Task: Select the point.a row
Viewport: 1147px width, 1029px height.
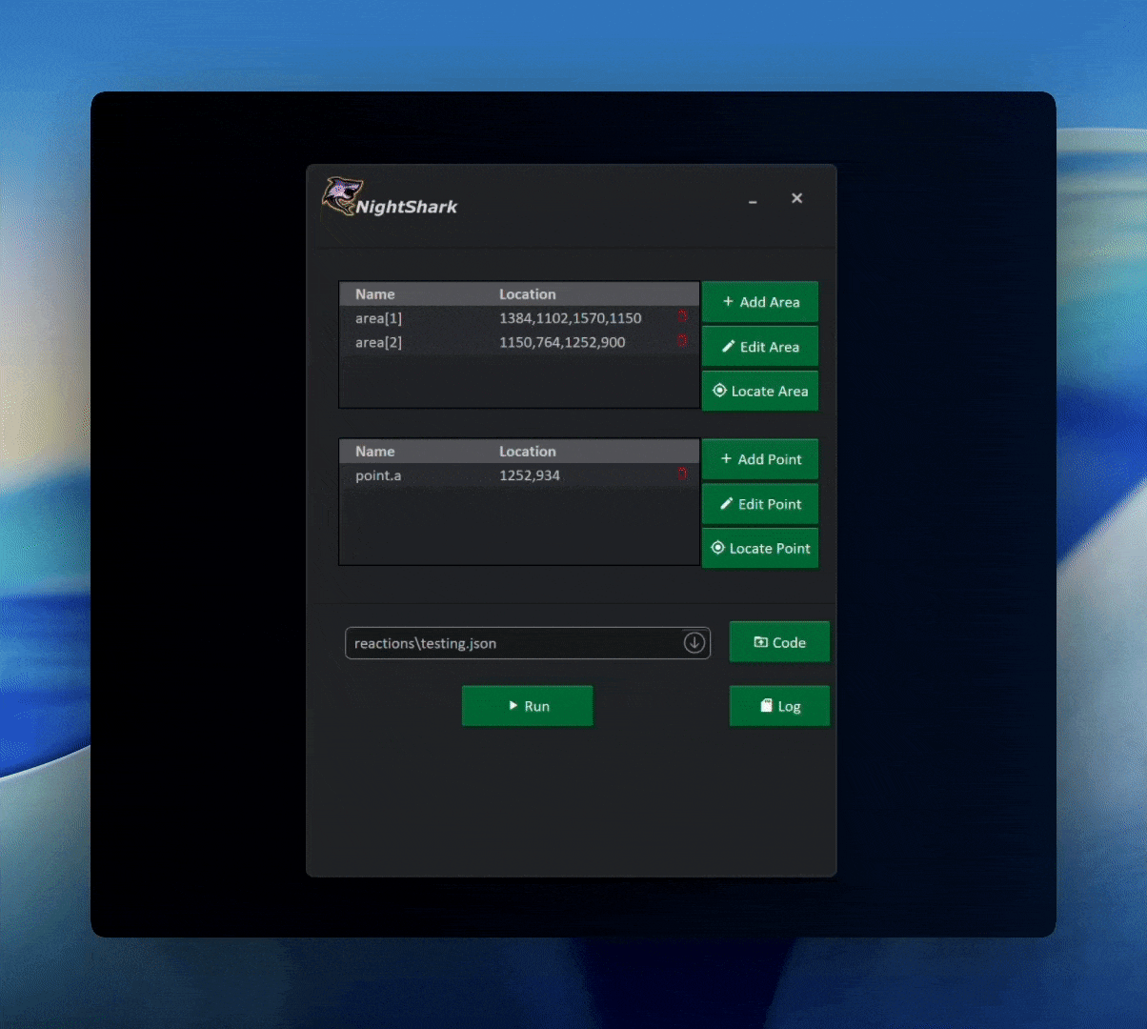Action: pyautogui.click(x=476, y=475)
